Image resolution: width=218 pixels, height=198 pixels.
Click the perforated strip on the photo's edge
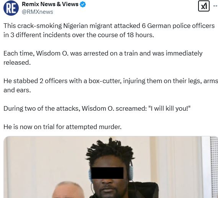[x=214, y=167]
